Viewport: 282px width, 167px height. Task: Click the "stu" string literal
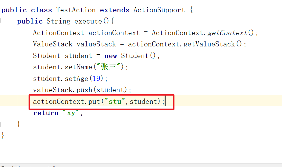[115, 102]
